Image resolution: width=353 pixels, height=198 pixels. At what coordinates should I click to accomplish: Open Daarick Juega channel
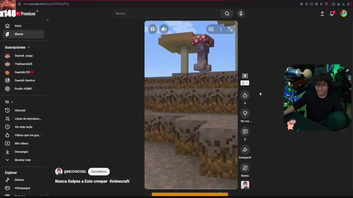click(23, 56)
